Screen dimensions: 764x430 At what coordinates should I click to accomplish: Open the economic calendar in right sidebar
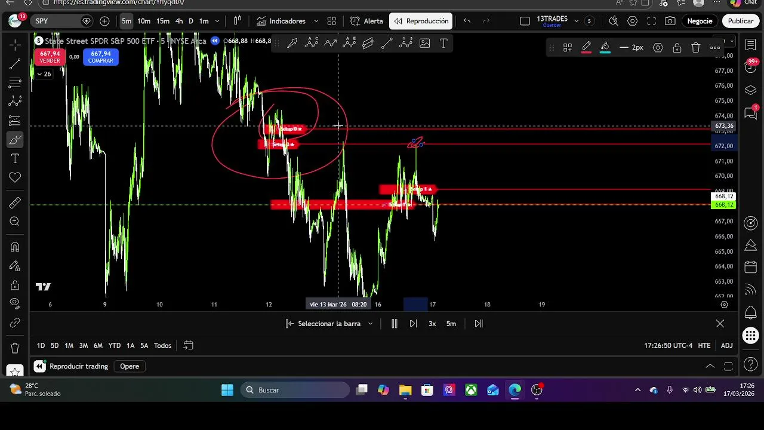point(750,268)
